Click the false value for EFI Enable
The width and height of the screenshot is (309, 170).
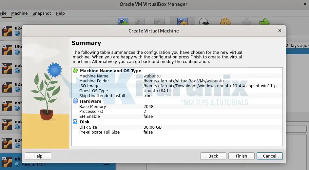pyautogui.click(x=148, y=117)
